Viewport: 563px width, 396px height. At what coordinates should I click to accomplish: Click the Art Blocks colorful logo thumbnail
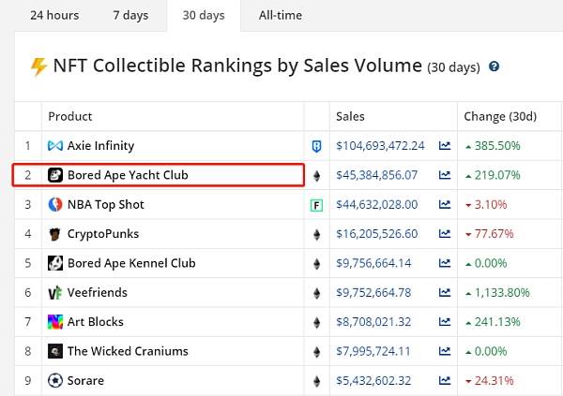55,322
